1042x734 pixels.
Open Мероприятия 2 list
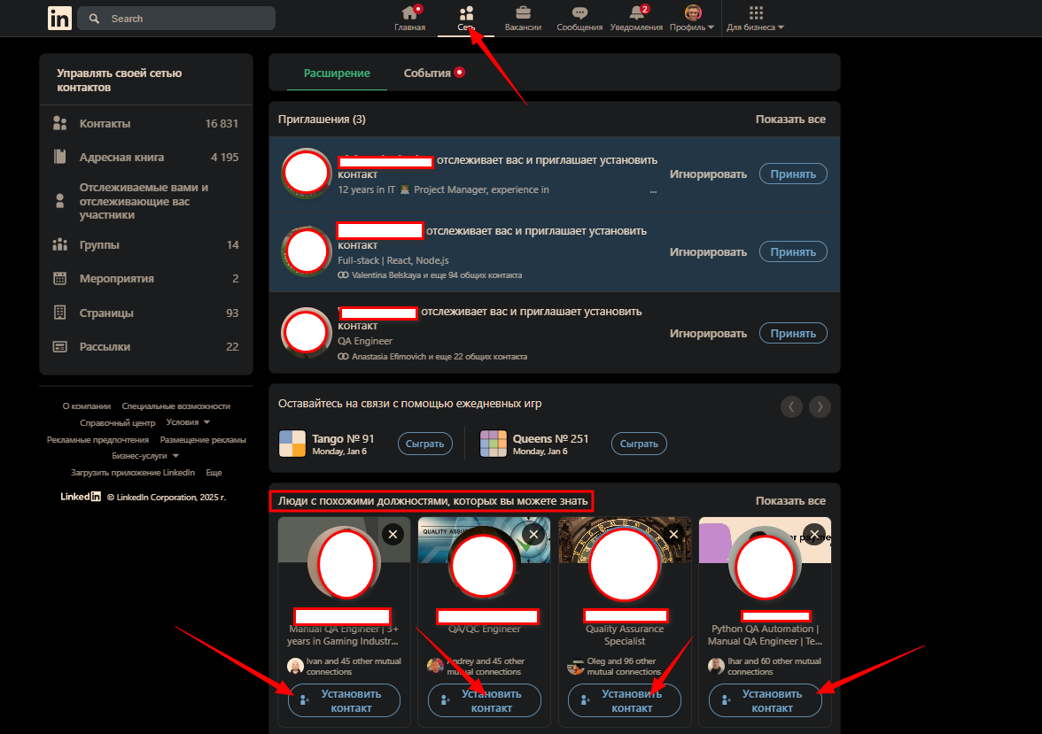[146, 278]
